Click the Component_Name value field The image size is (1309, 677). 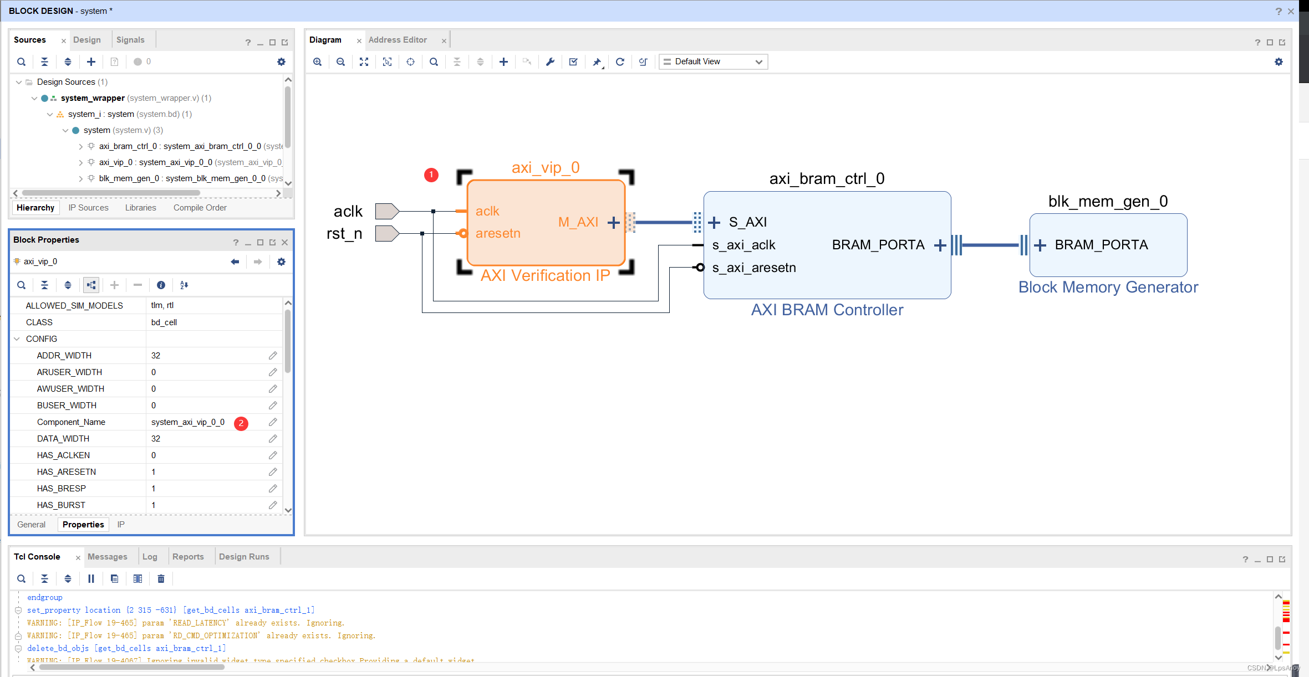tap(188, 422)
